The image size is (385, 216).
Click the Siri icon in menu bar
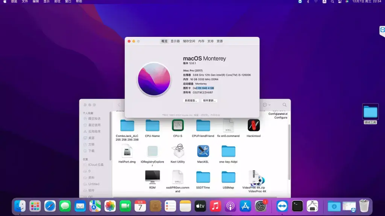coord(347,2)
